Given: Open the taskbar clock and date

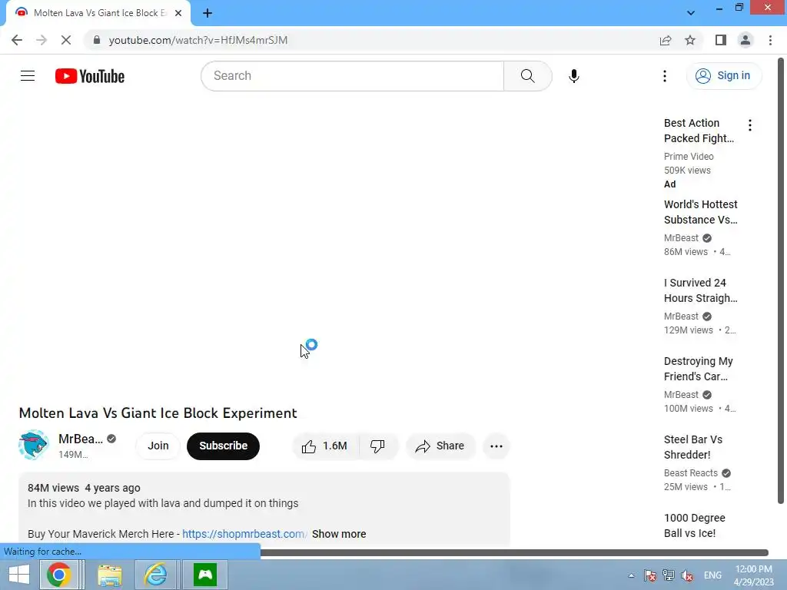Looking at the screenshot, I should coord(754,575).
